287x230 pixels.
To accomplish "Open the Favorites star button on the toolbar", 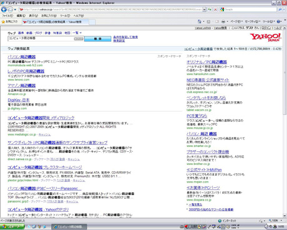I will click(x=9, y=21).
